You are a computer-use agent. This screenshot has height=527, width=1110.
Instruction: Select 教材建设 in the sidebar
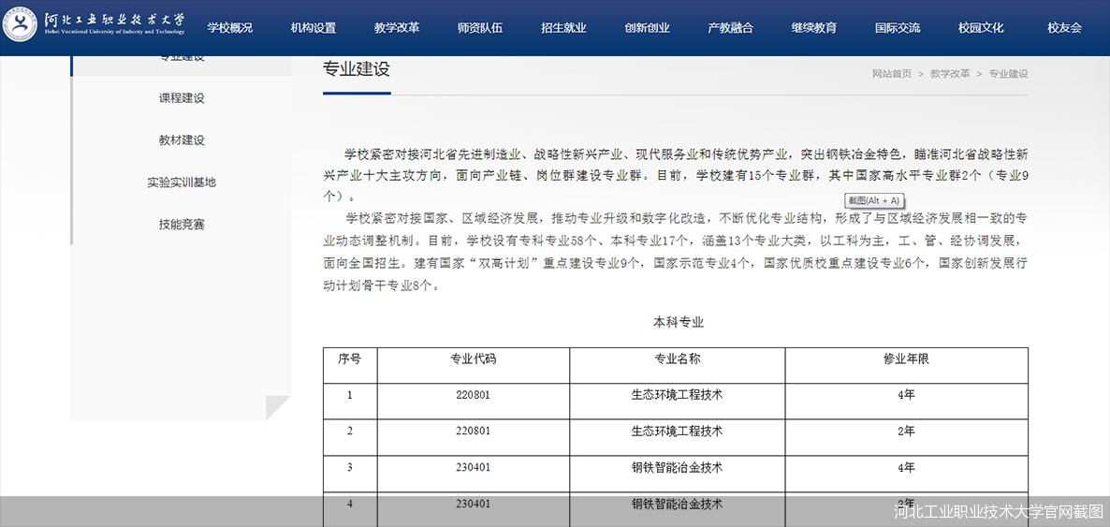(182, 140)
